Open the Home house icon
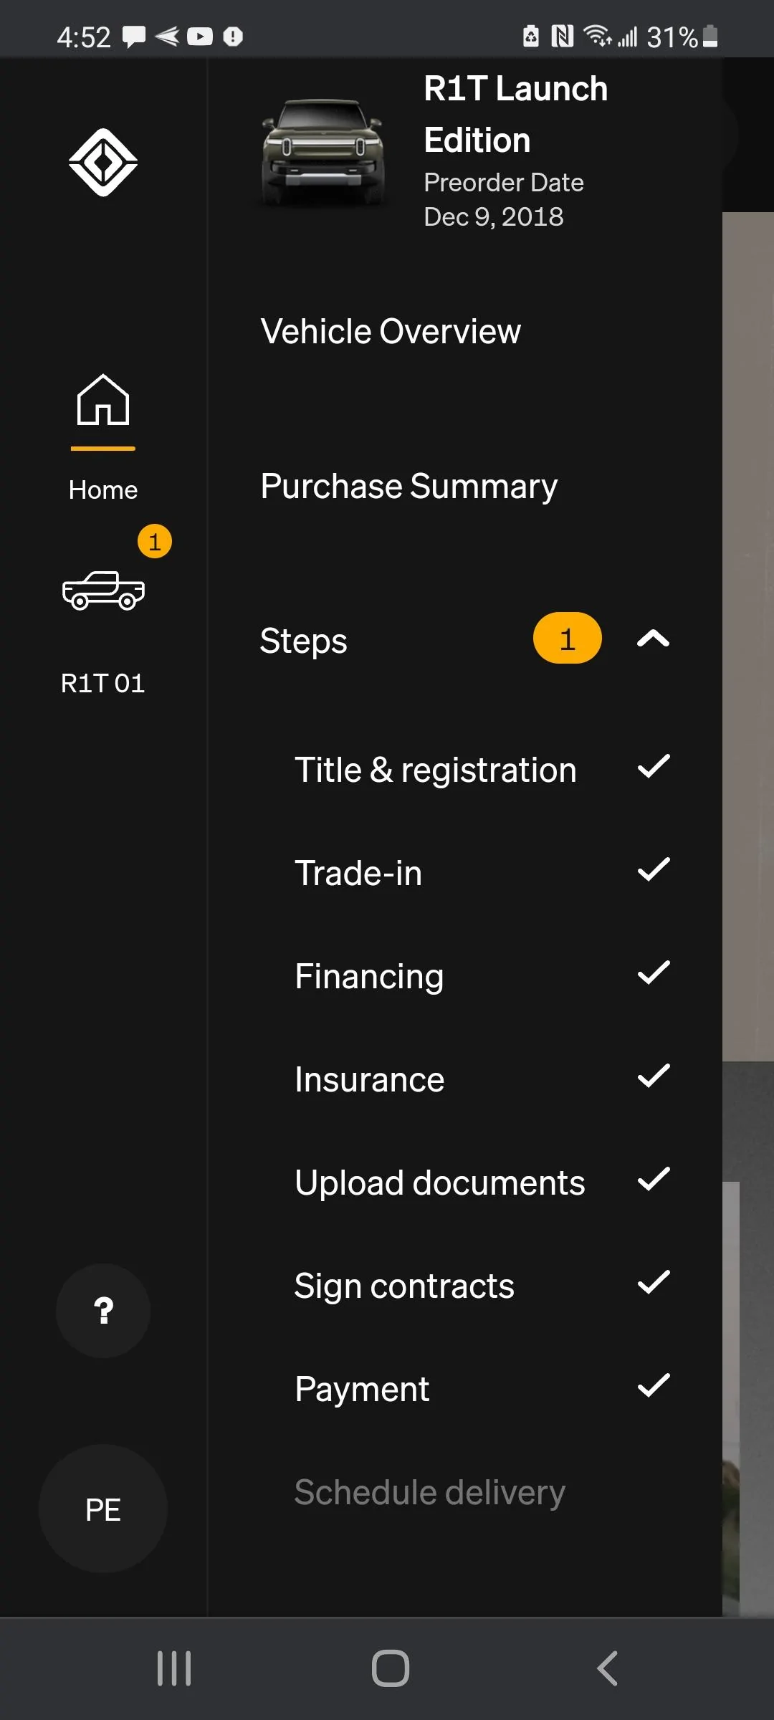Image resolution: width=774 pixels, height=1720 pixels. point(103,400)
